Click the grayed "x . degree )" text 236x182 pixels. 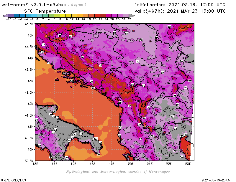[75, 5]
